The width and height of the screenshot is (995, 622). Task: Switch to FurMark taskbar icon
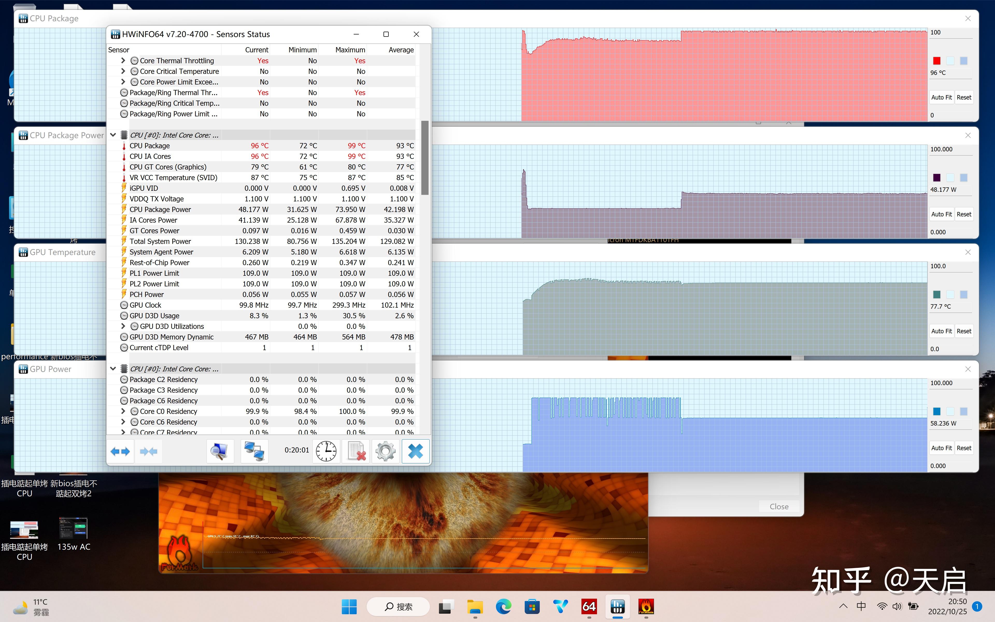click(646, 606)
